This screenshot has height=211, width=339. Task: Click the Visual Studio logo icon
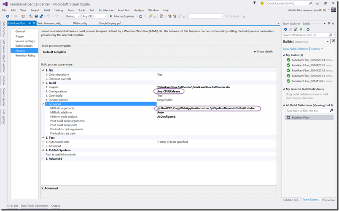click(5, 4)
